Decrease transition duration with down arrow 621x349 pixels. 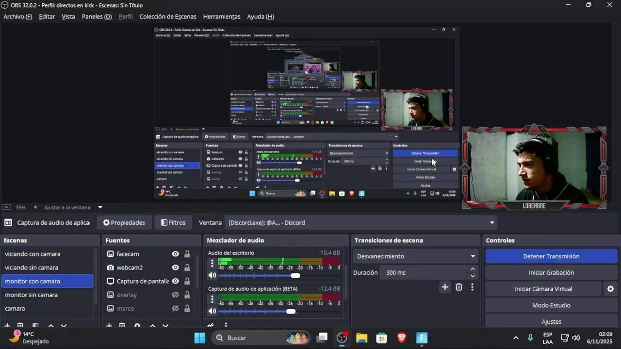tap(473, 276)
